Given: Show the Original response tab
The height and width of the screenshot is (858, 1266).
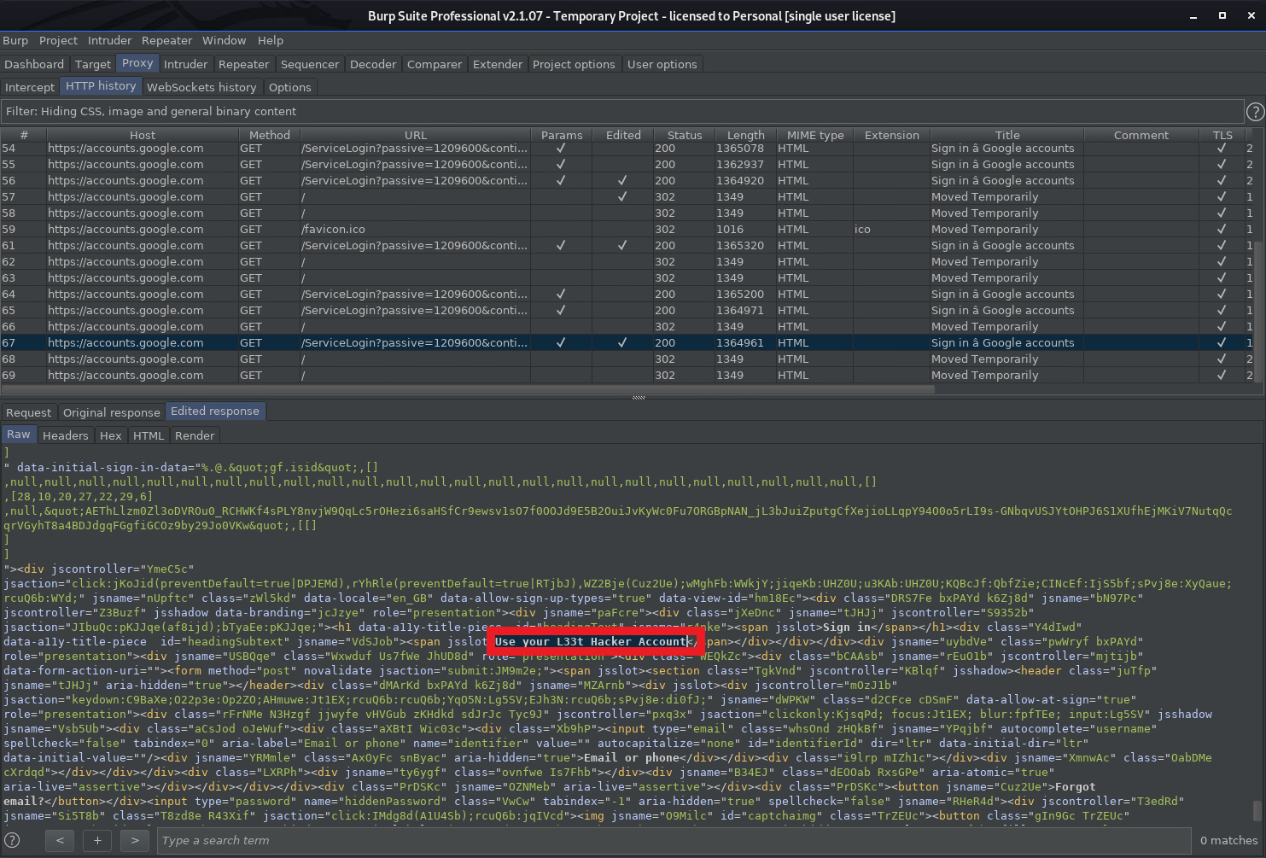Looking at the screenshot, I should [112, 412].
